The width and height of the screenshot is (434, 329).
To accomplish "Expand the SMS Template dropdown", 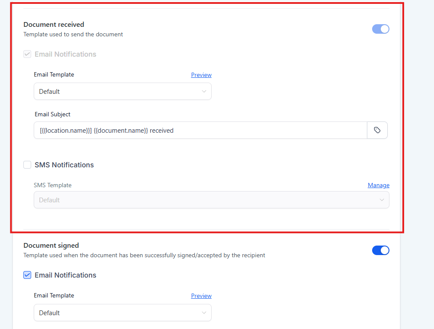I will click(211, 200).
